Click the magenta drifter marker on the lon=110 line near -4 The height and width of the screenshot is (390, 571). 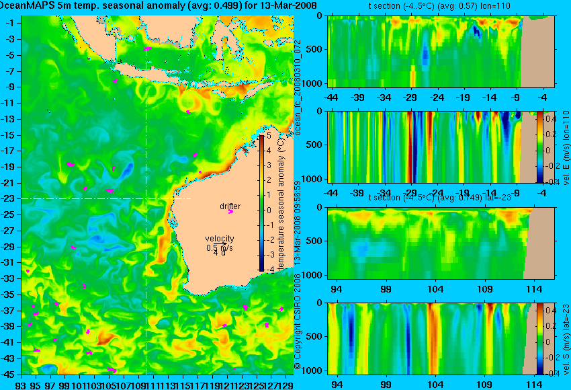tap(148, 48)
